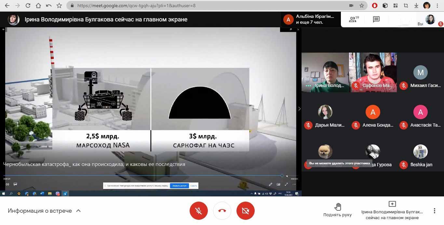Open Meet more options three dots
This screenshot has width=444, height=225.
(x=434, y=211)
